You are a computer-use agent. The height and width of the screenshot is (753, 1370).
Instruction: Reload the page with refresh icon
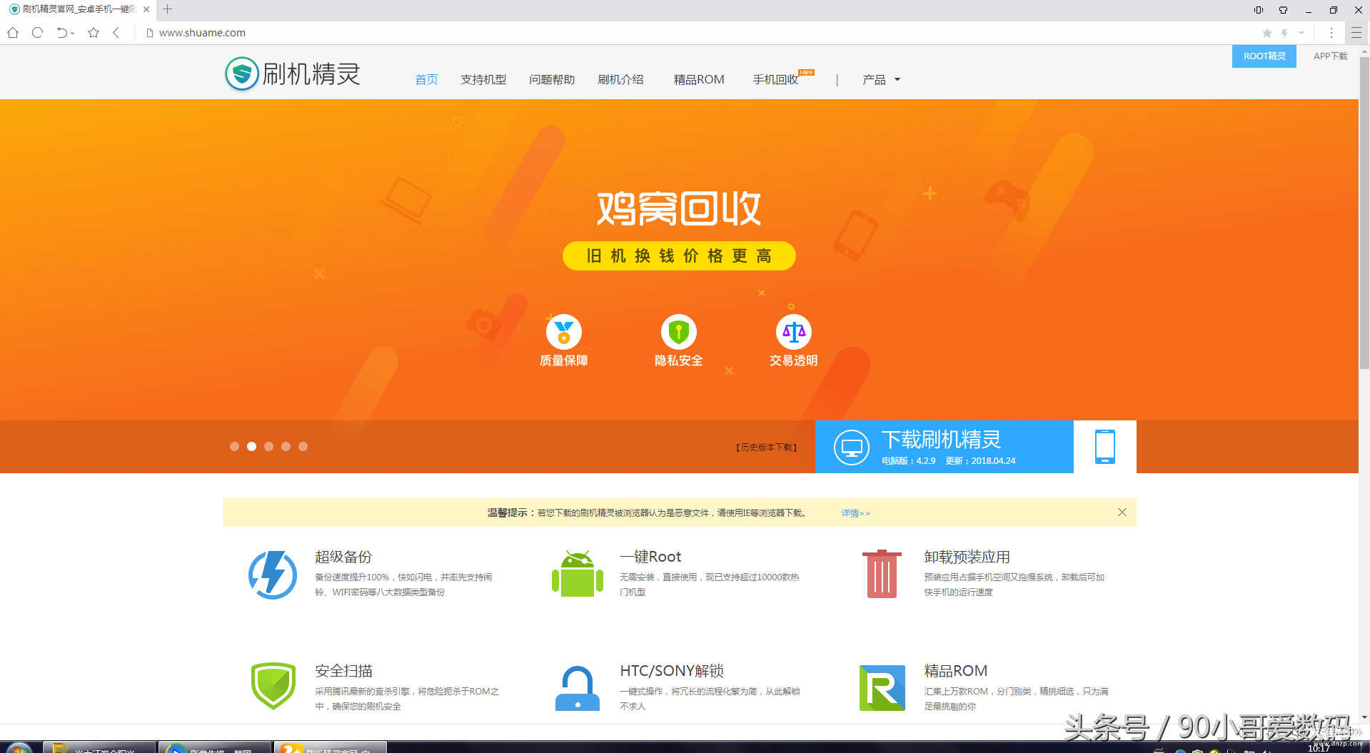(x=38, y=33)
